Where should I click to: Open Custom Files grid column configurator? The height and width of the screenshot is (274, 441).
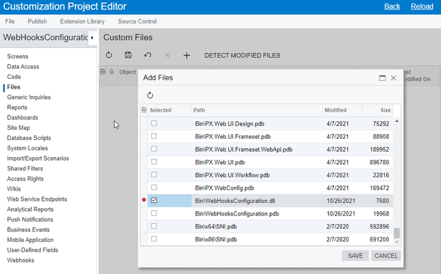[103, 72]
